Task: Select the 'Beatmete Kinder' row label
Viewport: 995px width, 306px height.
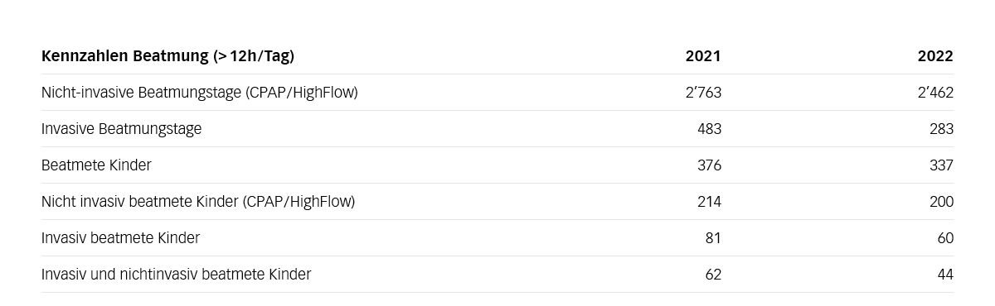Action: click(x=96, y=165)
